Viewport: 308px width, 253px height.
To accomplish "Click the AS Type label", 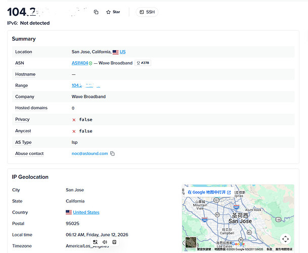I will (23, 142).
